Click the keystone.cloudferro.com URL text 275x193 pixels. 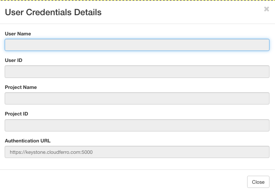click(51, 152)
